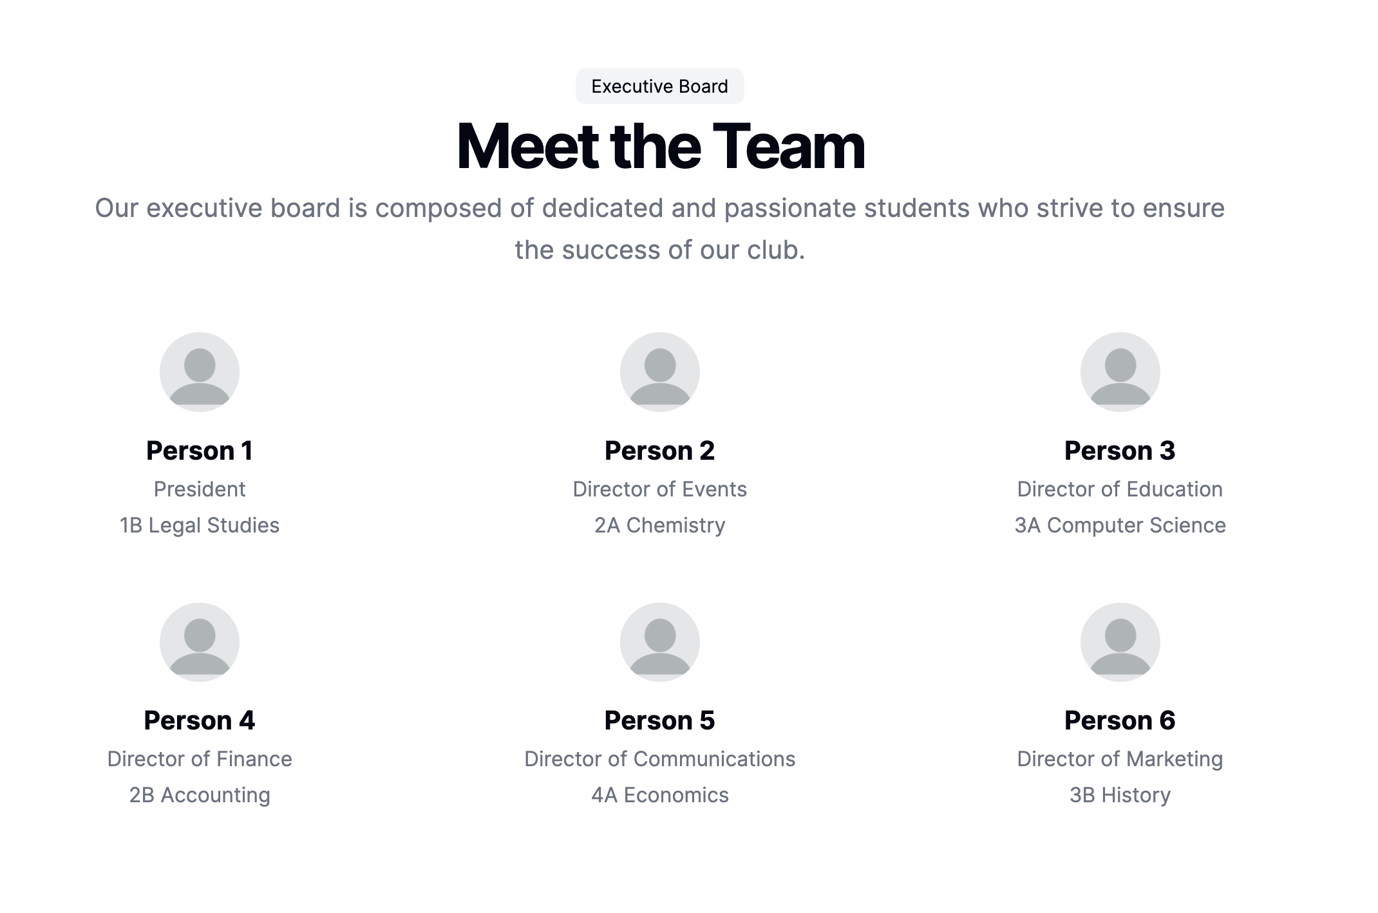Select the Person 3 name

(1120, 451)
